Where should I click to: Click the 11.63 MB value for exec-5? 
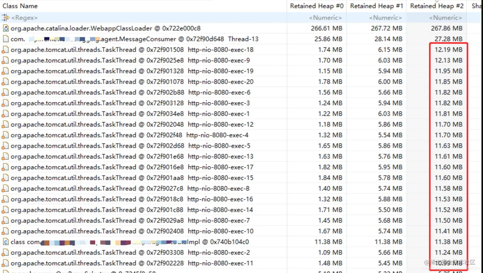tap(448, 146)
